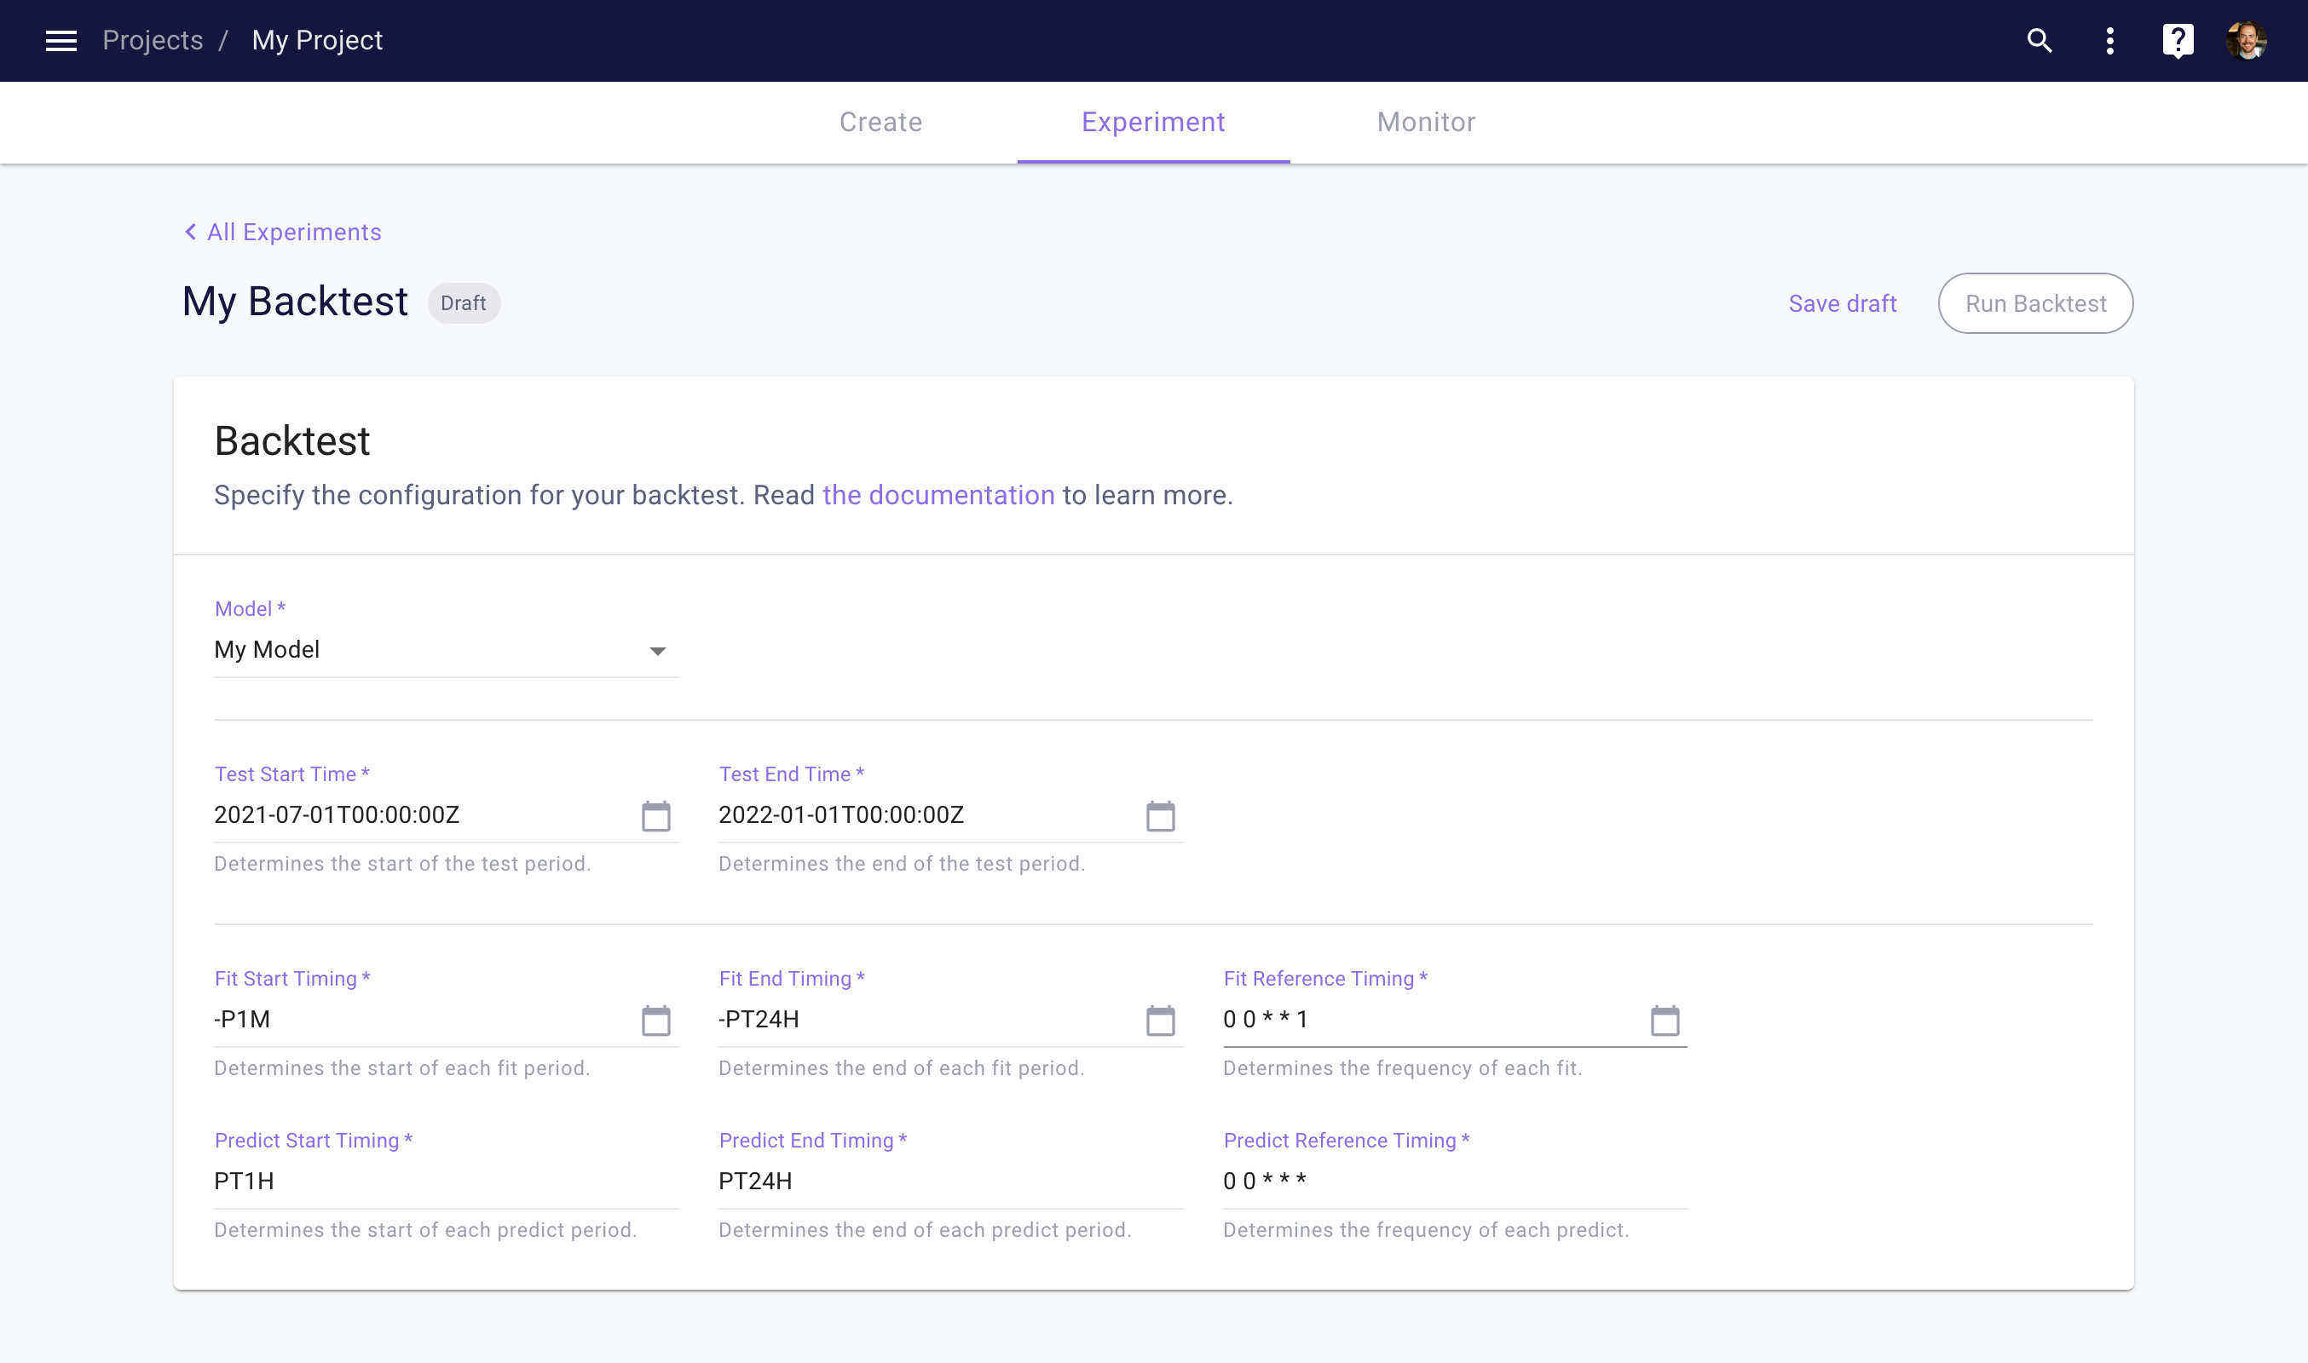This screenshot has height=1363, width=2308.
Task: Open Test Start Time calendar picker
Action: [655, 815]
